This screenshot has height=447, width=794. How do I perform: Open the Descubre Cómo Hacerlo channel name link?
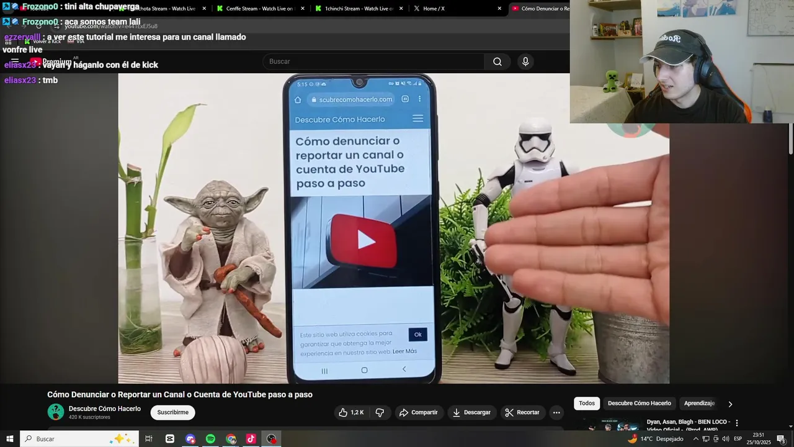point(105,409)
